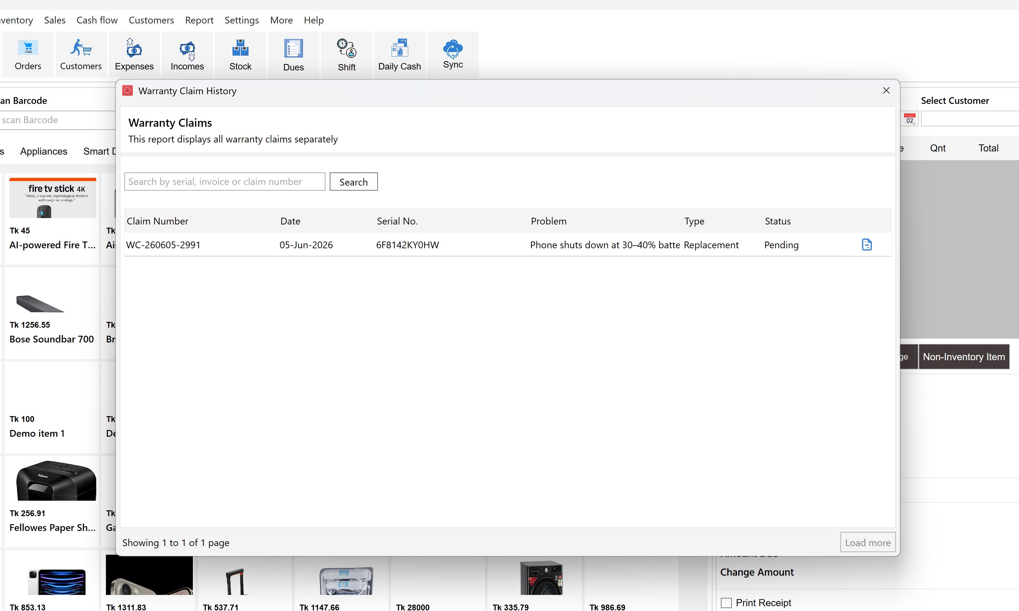Select the Bose Soundbar 700 product thumbnail
The width and height of the screenshot is (1019, 611).
40,304
